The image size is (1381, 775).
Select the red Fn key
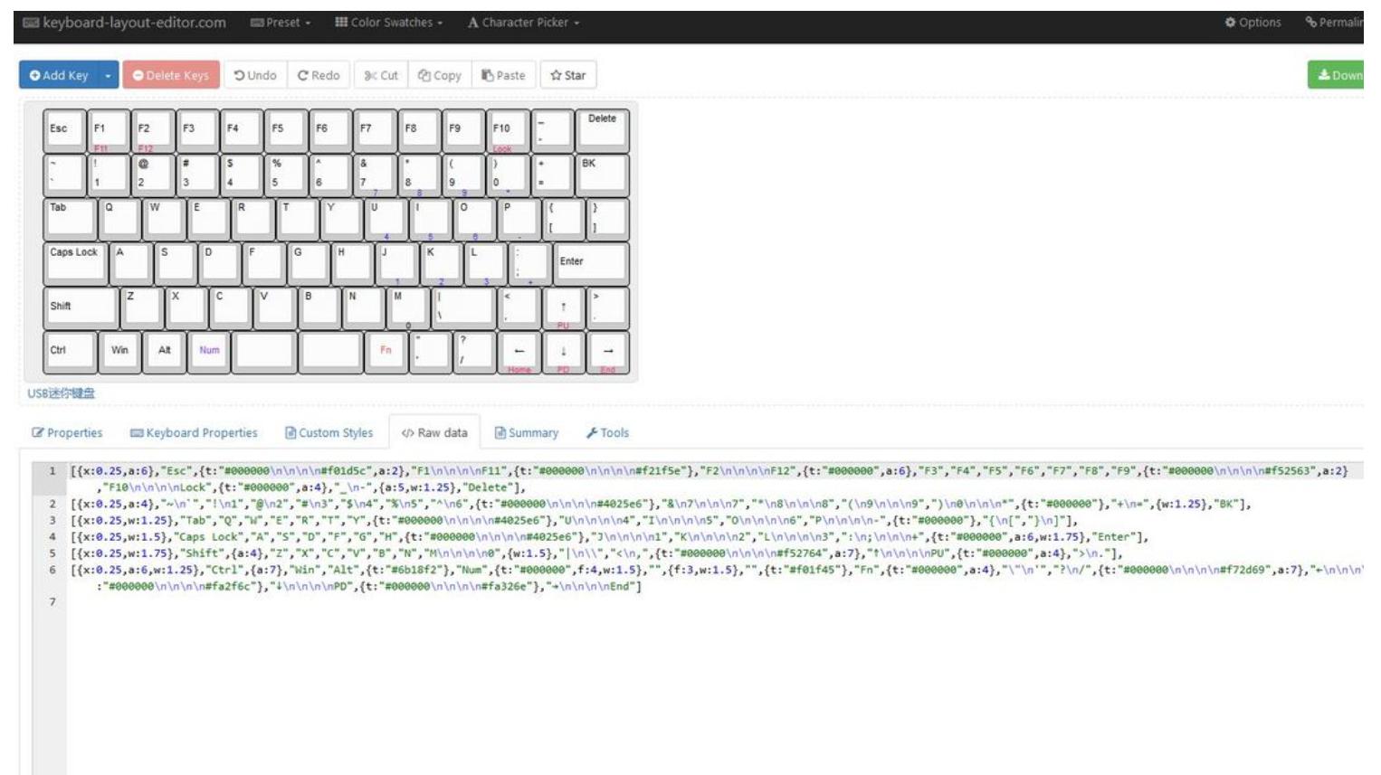(x=386, y=352)
